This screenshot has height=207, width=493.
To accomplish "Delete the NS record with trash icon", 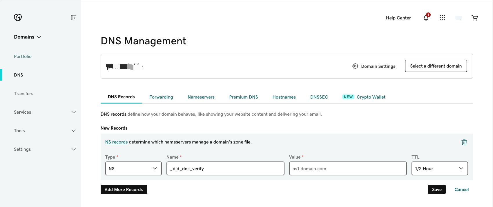I will pyautogui.click(x=464, y=142).
